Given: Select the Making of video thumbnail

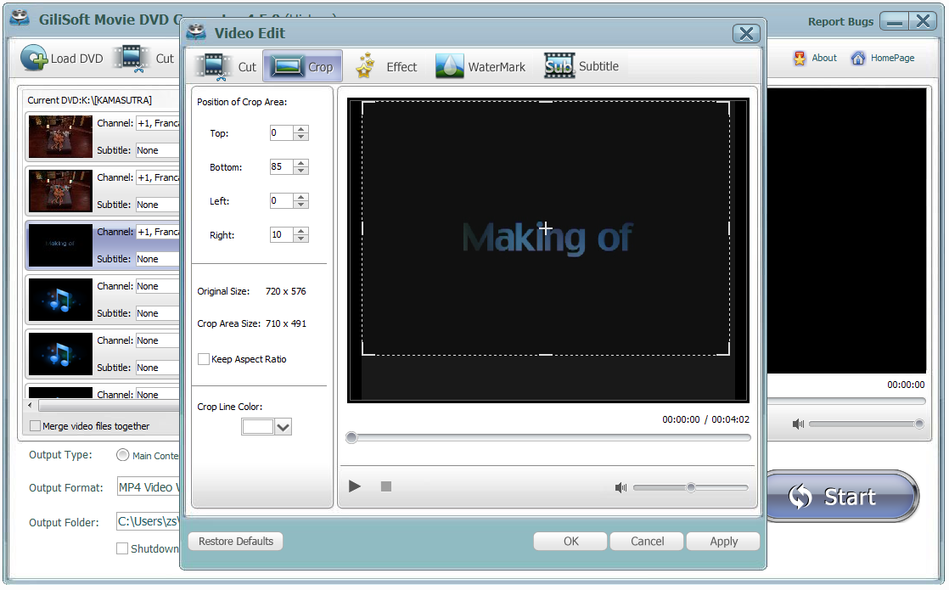Looking at the screenshot, I should coord(59,245).
